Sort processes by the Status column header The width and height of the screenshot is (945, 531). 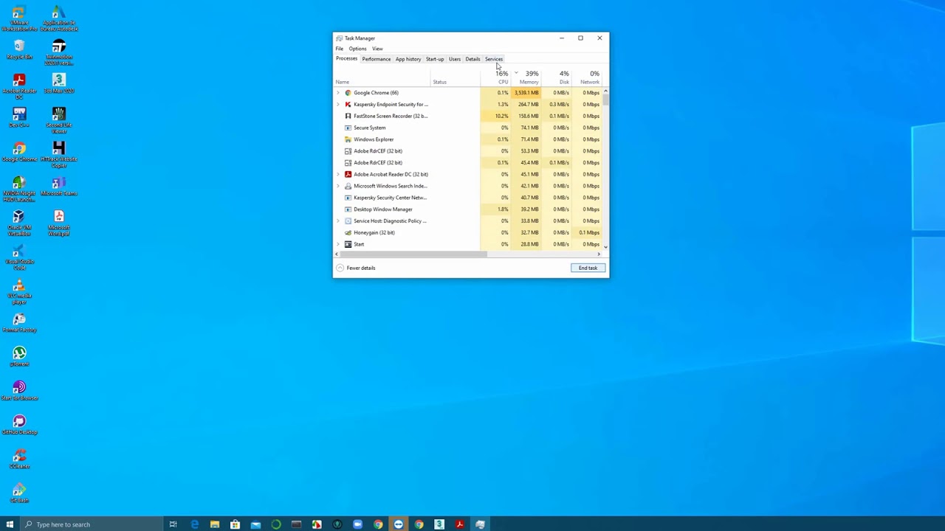click(x=456, y=77)
